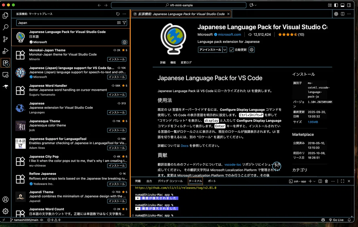Install the Japanesque Theme extension

click(x=117, y=130)
